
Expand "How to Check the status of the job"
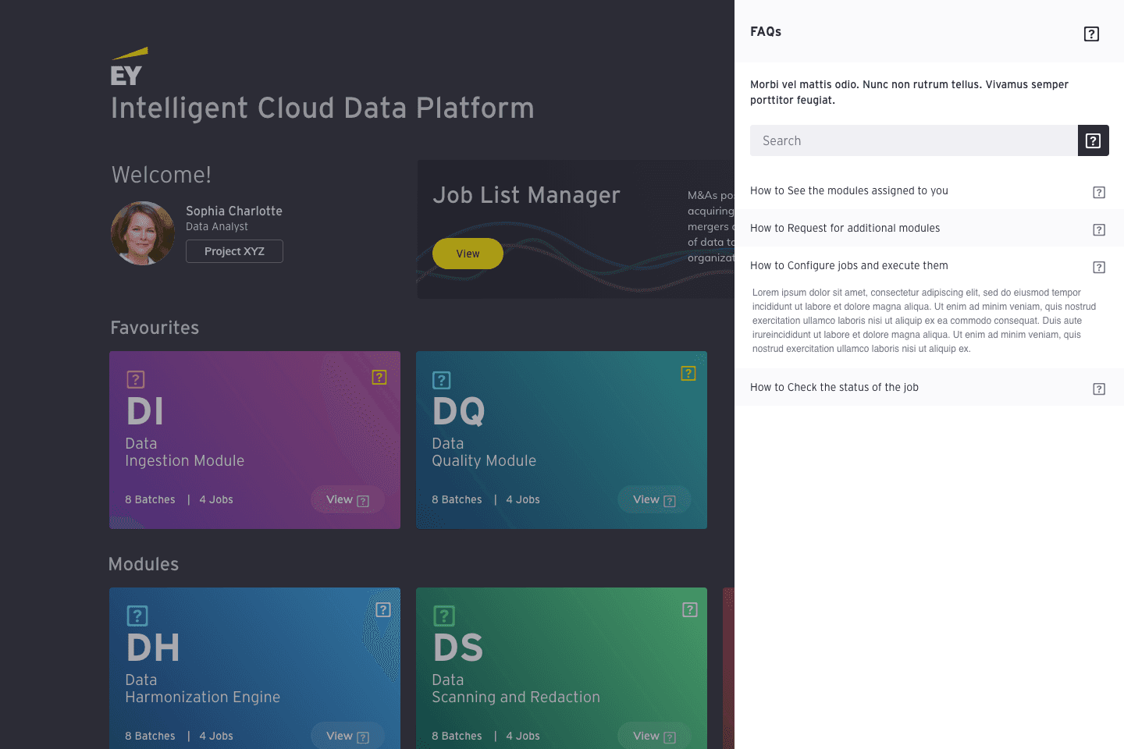coord(929,387)
